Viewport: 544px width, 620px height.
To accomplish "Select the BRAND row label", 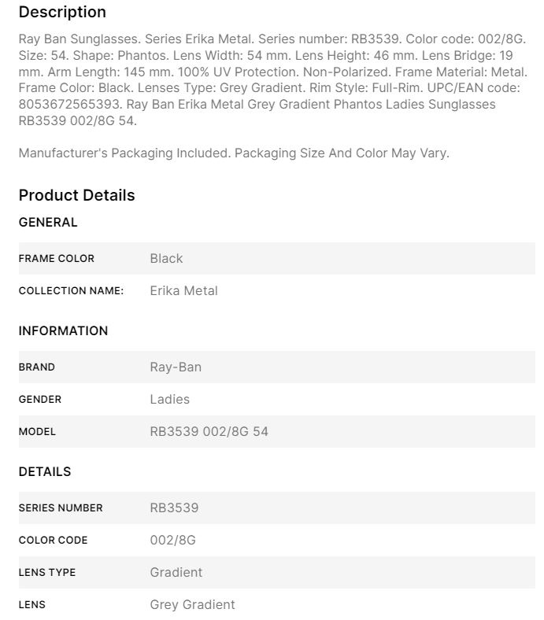I will 37,367.
